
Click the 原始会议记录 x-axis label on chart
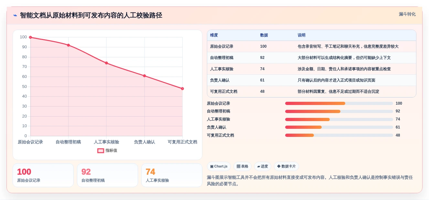coord(30,142)
